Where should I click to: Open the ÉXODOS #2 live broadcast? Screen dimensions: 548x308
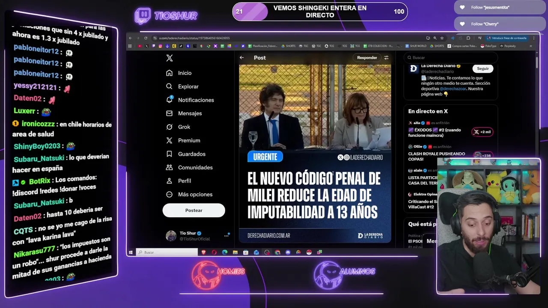coord(435,133)
